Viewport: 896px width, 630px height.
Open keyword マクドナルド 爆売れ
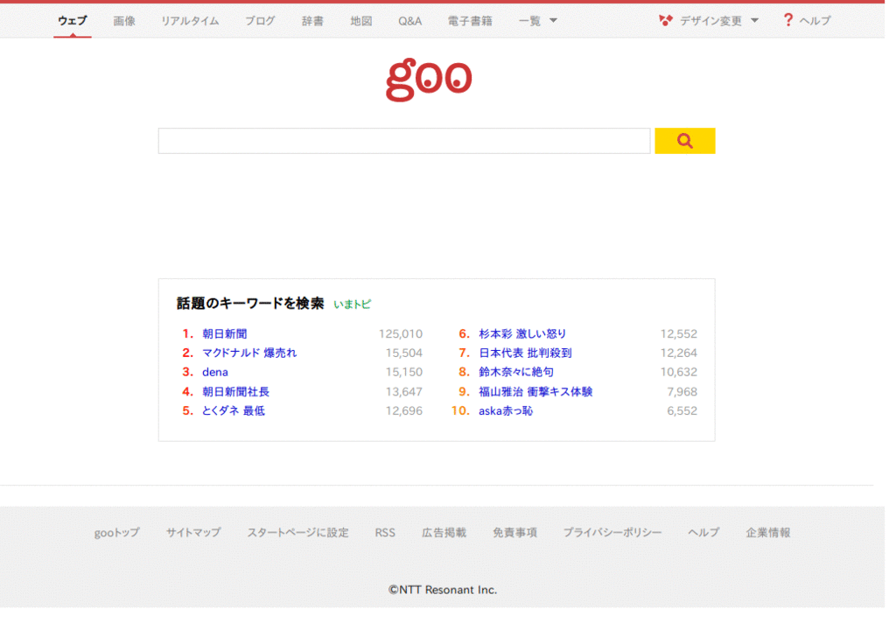click(x=249, y=353)
